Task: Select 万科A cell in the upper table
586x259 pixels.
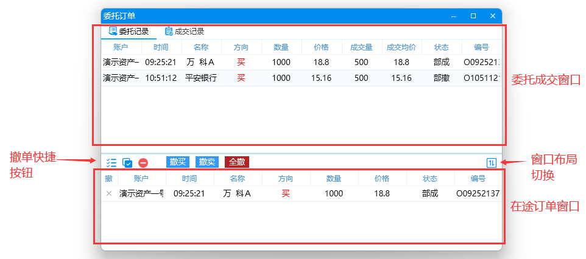Action: coord(201,63)
